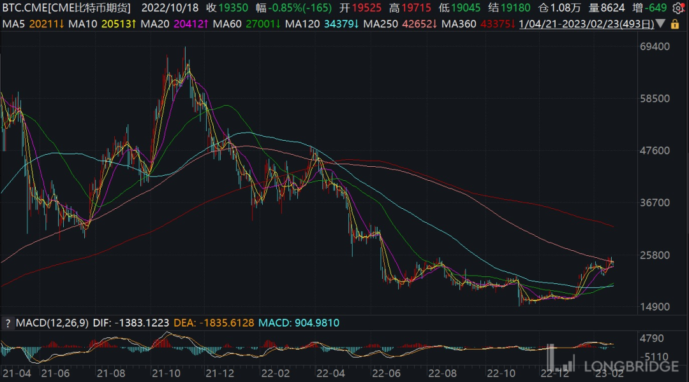Image resolution: width=689 pixels, height=382 pixels.
Task: Click the 21-10 time axis label
Action: tap(168, 371)
